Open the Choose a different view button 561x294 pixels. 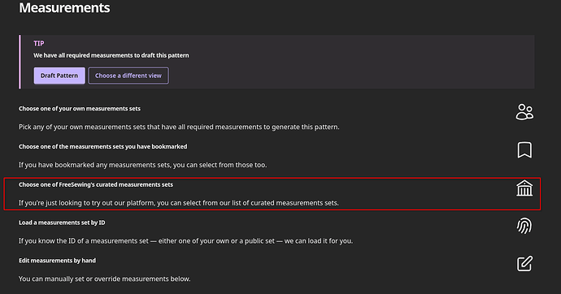[x=128, y=76]
